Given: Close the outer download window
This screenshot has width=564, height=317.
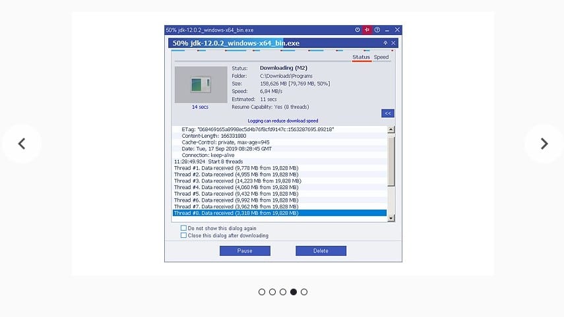Looking at the screenshot, I should point(397,30).
